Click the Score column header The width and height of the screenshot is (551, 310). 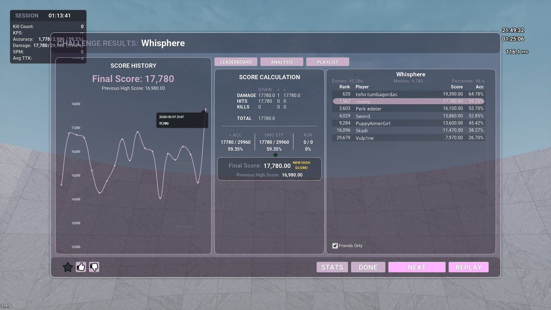tap(457, 87)
